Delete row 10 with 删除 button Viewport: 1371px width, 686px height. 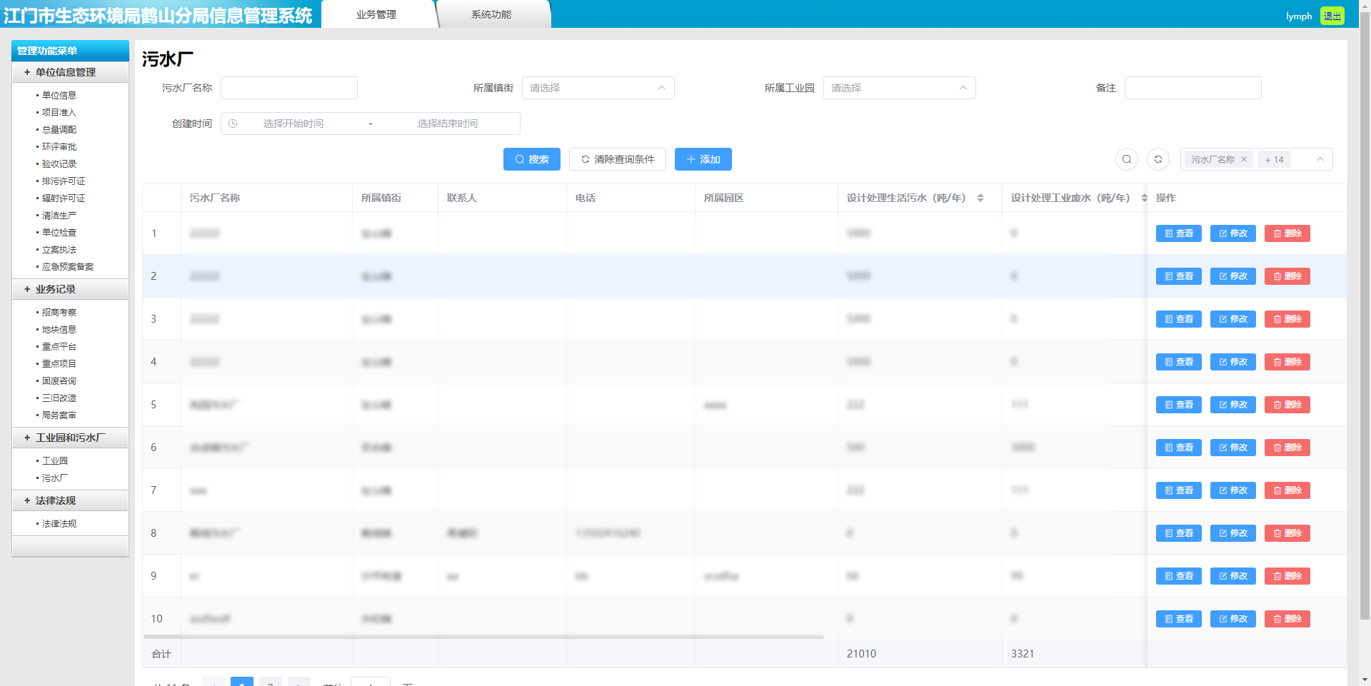click(x=1287, y=619)
